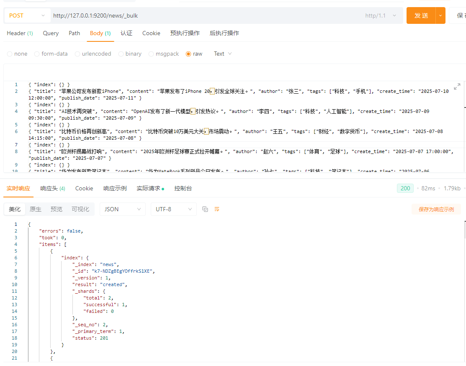The image size is (466, 366).
Task: Open the 后执行操作 tab
Action: pyautogui.click(x=224, y=33)
